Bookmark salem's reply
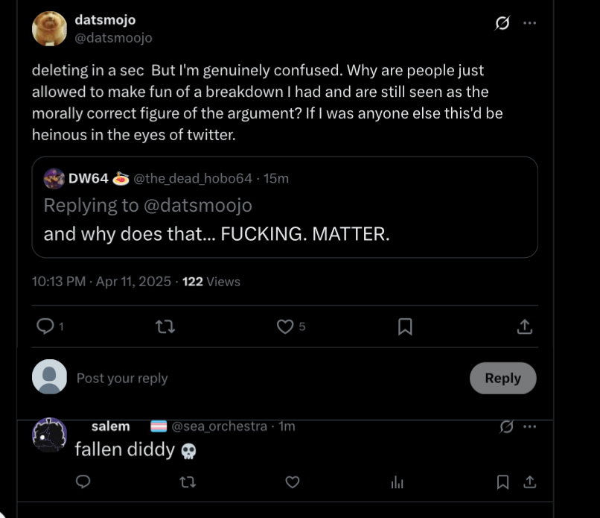 [x=503, y=482]
